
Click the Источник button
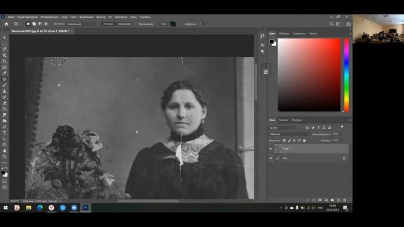point(108,24)
